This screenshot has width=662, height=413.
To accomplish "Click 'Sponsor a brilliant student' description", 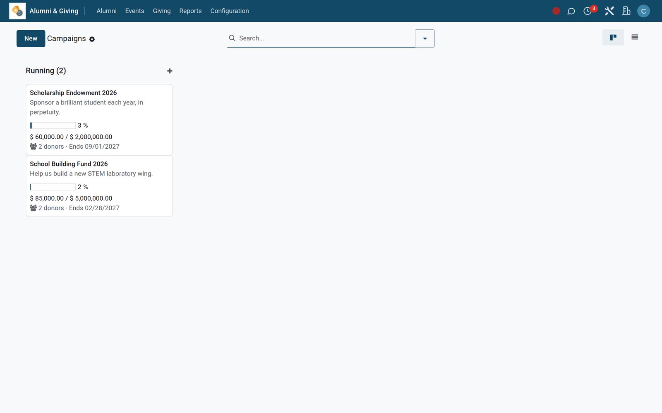I will (x=86, y=107).
